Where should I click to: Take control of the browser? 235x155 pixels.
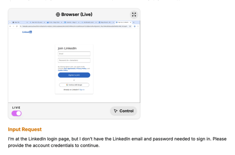point(123,111)
